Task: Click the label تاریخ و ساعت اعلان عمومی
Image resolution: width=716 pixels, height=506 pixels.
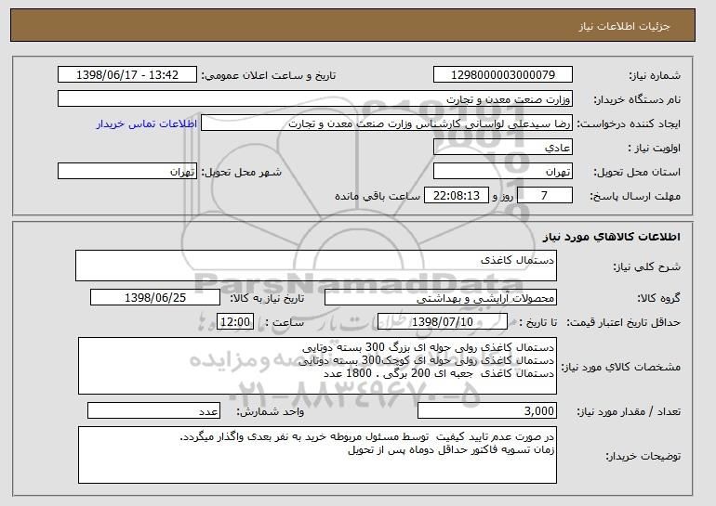Action: click(x=269, y=75)
